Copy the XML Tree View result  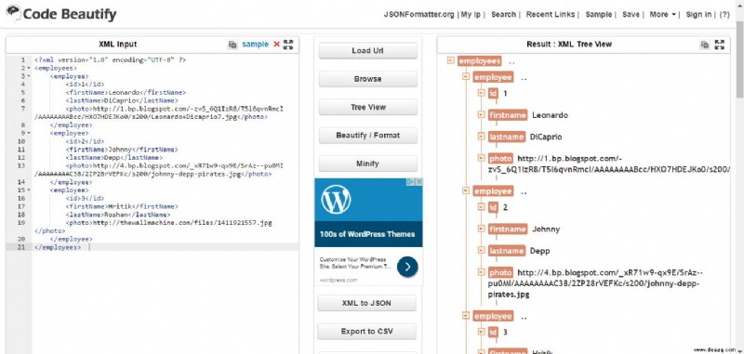(705, 45)
